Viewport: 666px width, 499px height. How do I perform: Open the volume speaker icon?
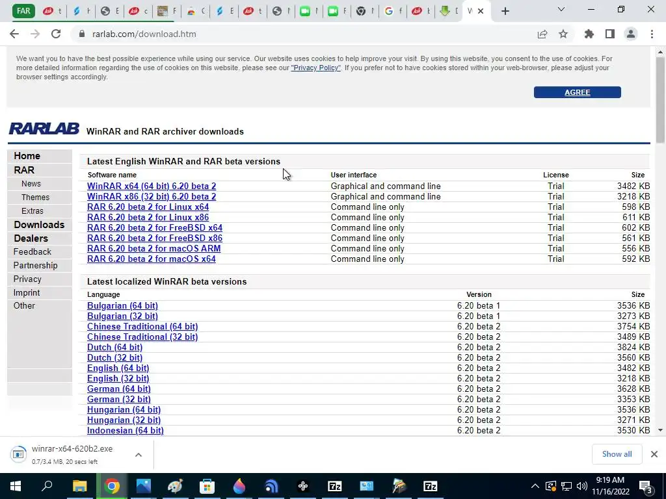pyautogui.click(x=582, y=486)
